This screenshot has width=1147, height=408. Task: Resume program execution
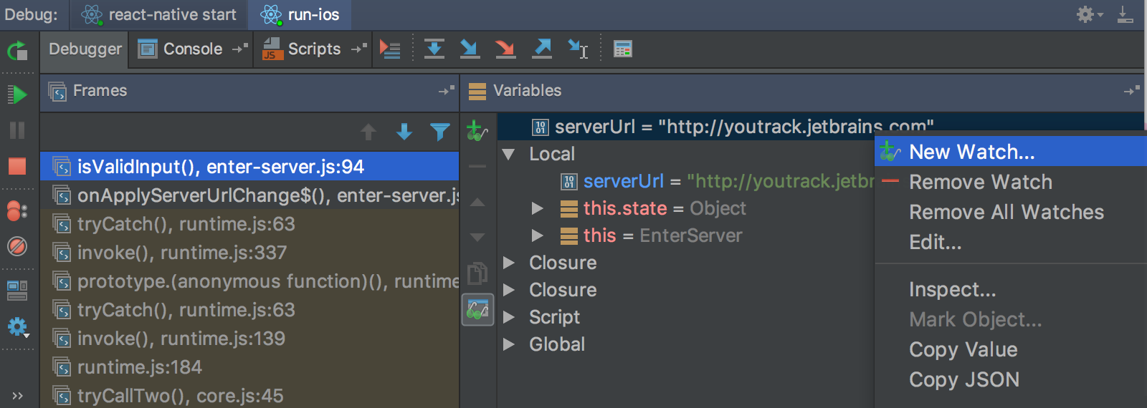17,94
